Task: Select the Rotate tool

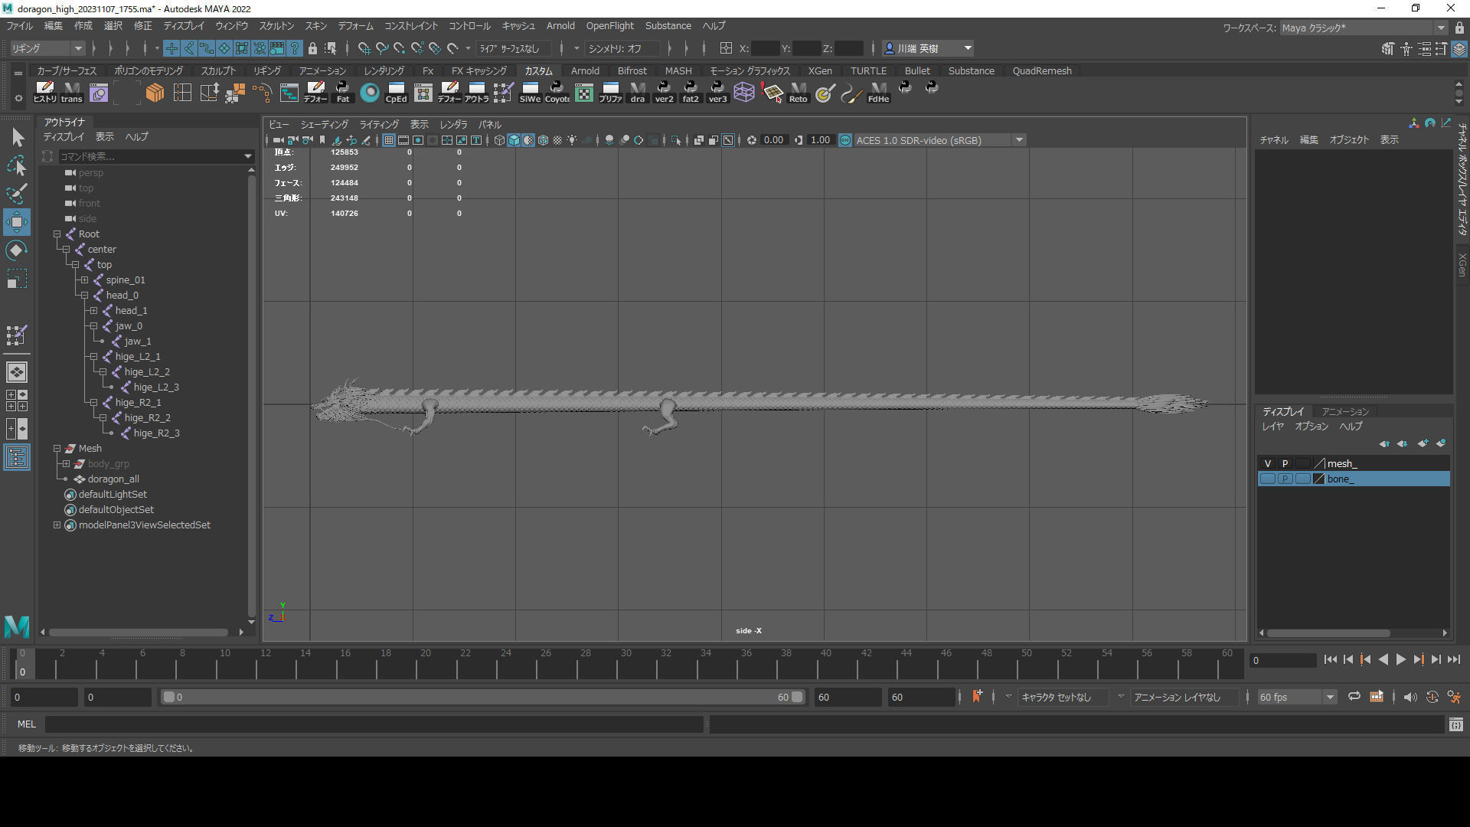Action: [17, 250]
